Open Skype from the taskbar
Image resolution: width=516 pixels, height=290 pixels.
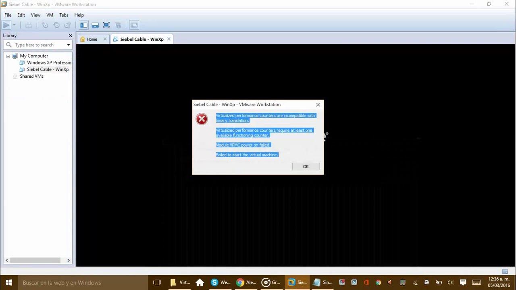click(x=221, y=282)
